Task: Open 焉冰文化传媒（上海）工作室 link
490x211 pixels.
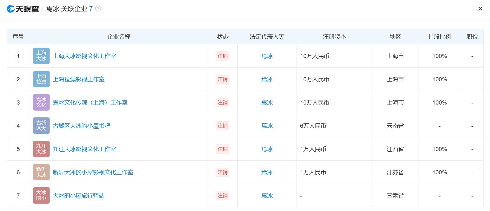Action: click(x=90, y=103)
